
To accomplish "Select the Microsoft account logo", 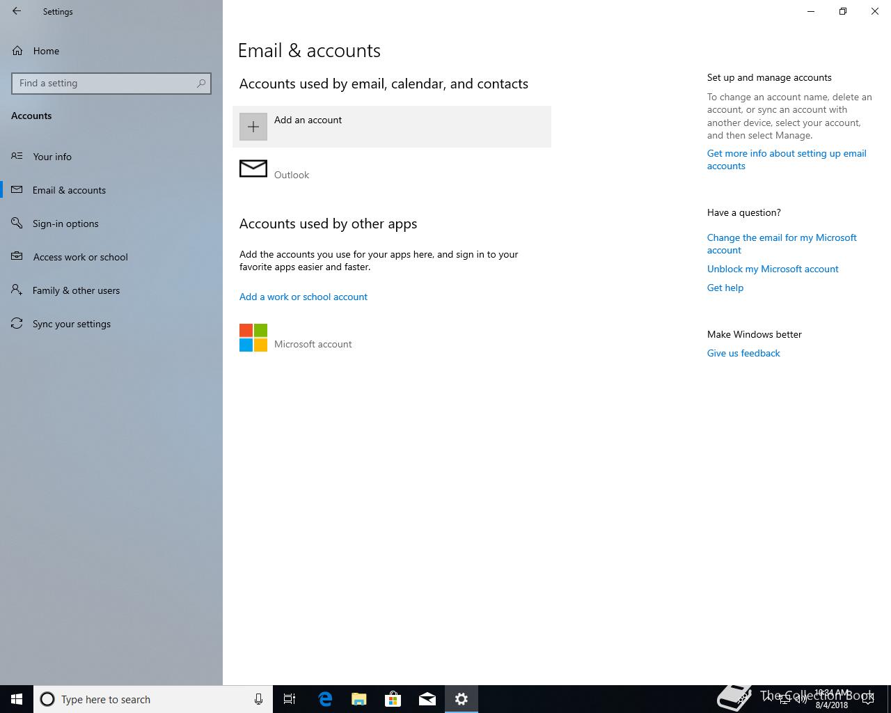I will click(253, 338).
